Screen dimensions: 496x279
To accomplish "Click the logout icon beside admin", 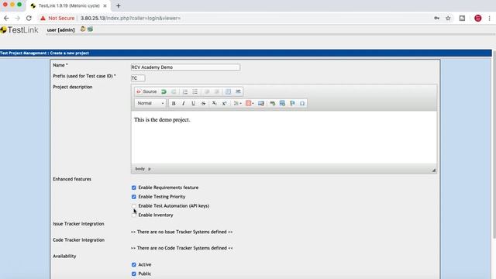I will pos(90,29).
